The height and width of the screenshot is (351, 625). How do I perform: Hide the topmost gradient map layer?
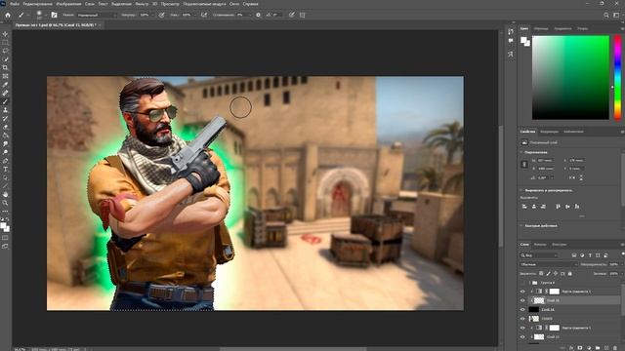(x=522, y=292)
